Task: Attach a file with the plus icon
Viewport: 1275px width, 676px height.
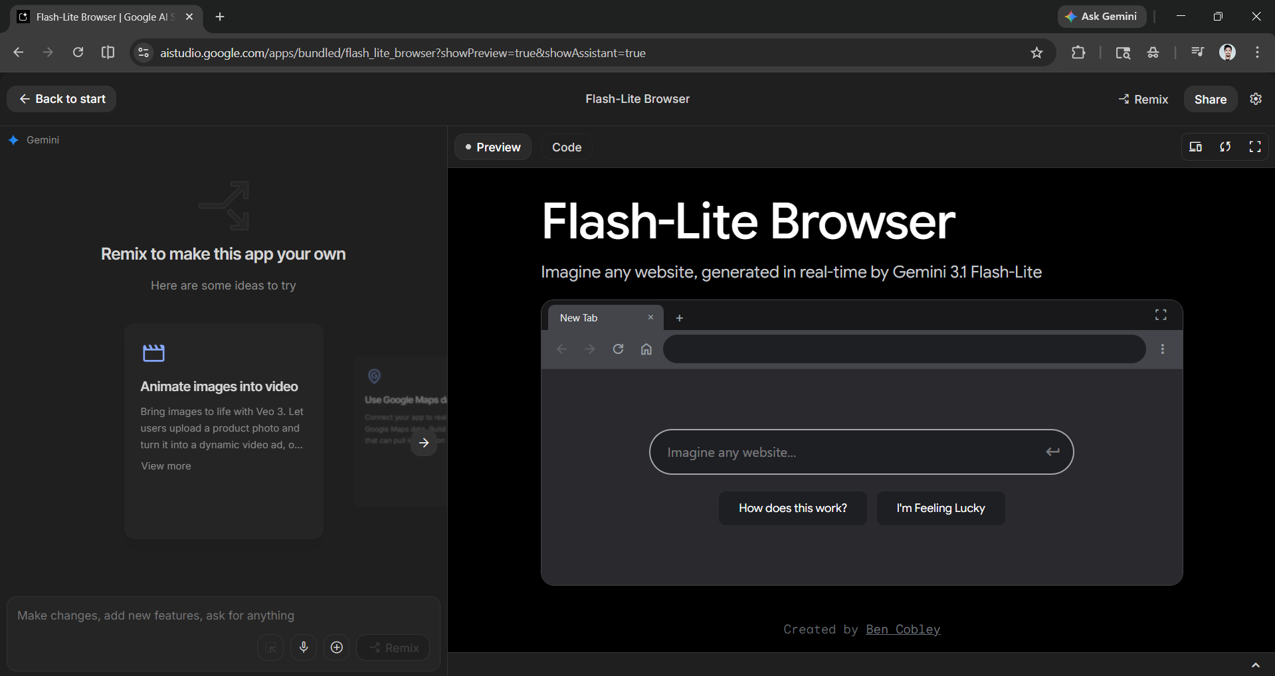Action: tap(336, 647)
